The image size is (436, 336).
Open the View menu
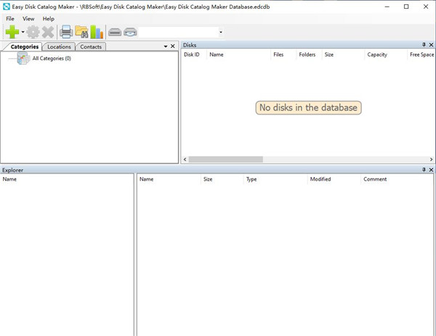(x=28, y=19)
